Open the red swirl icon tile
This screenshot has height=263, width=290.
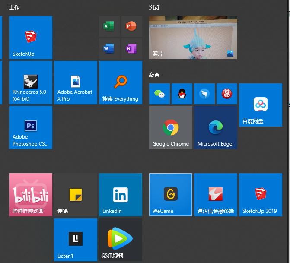coord(227,94)
